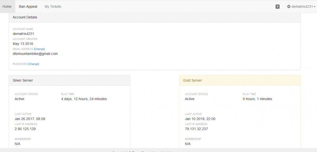This screenshot has width=317, height=152.
Task: Select the Gold Server play time value
Action: [257, 99]
